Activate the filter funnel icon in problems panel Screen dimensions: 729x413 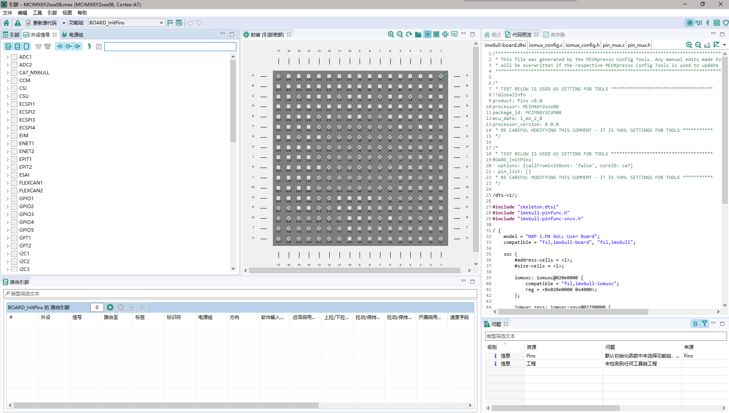[x=705, y=323]
